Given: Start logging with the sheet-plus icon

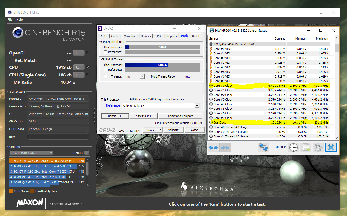Looking at the screenshot, I should pos(306,147).
